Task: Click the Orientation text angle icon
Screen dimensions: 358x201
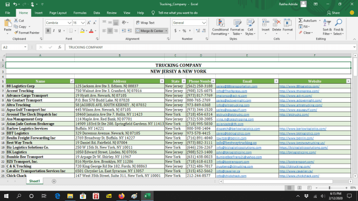Action: [124, 22]
